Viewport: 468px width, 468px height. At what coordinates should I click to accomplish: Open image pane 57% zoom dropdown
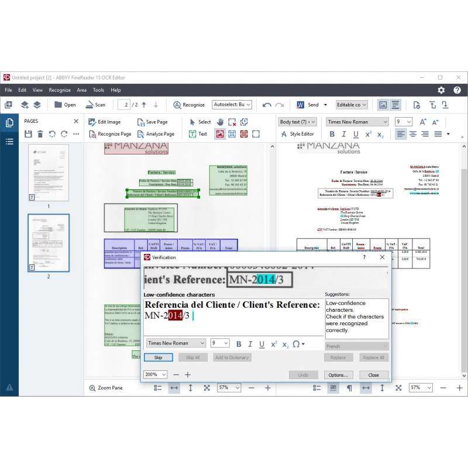tap(229, 387)
